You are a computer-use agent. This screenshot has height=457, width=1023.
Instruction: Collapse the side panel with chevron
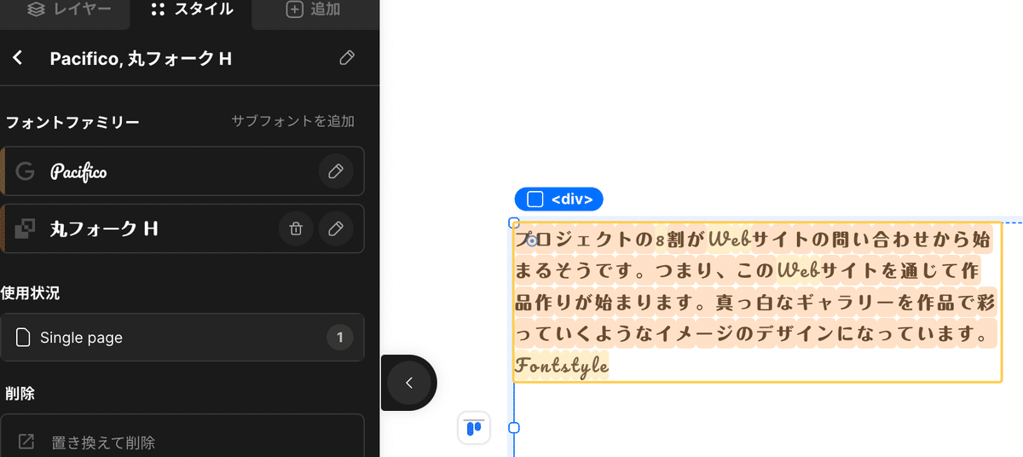coord(409,383)
